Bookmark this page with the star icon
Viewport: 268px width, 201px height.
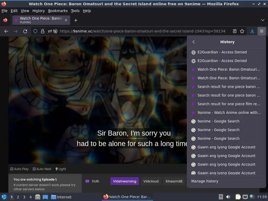tap(242, 31)
